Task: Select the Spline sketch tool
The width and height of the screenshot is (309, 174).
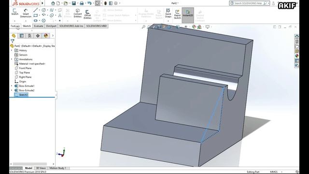Action: click(52, 10)
